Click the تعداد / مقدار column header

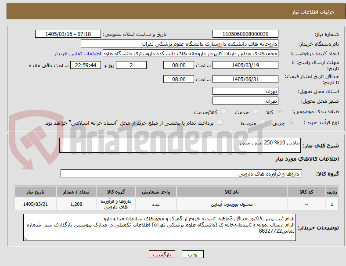76,192
